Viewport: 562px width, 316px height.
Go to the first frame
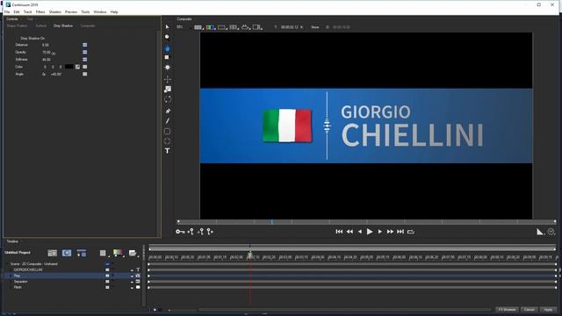click(339, 232)
